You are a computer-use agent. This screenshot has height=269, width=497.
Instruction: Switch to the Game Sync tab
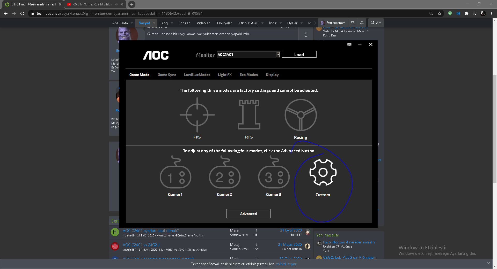(x=167, y=75)
